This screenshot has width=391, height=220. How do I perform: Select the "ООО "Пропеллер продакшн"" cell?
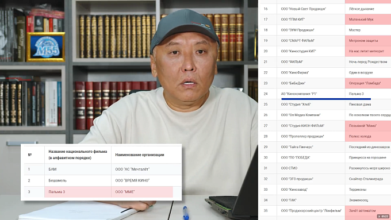click(310, 137)
